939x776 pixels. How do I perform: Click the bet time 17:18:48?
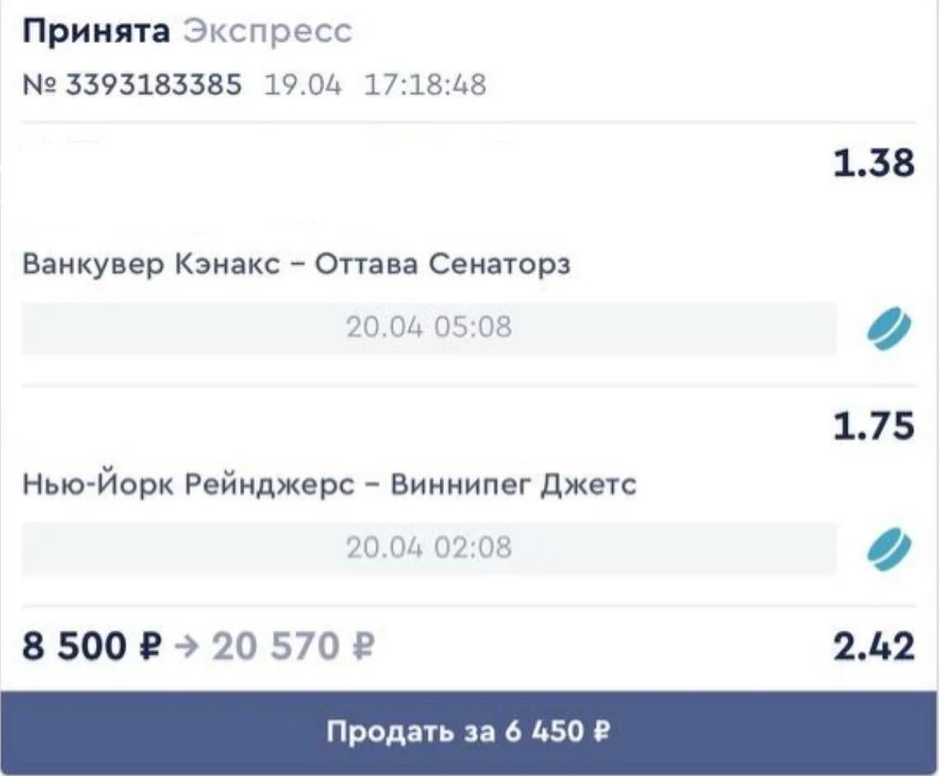coord(425,84)
